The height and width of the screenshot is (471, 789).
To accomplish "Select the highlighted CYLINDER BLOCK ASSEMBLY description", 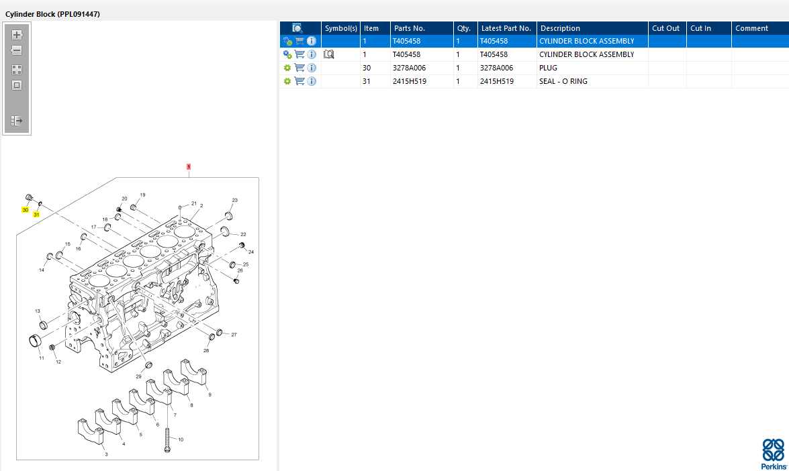I will pos(587,41).
